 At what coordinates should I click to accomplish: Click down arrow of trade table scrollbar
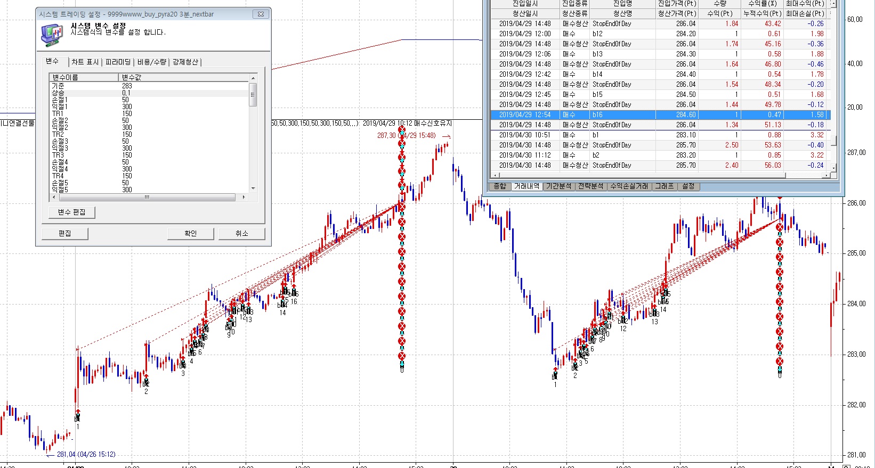[833, 168]
